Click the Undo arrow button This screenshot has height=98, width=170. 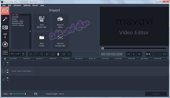tap(12, 54)
